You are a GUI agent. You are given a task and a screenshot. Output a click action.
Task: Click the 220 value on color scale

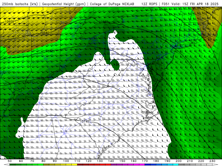(201, 161)
